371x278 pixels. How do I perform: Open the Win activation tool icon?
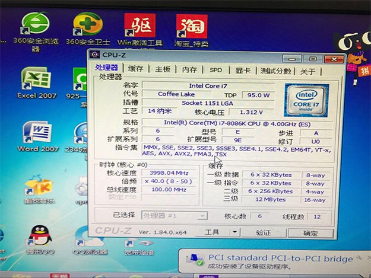(139, 25)
